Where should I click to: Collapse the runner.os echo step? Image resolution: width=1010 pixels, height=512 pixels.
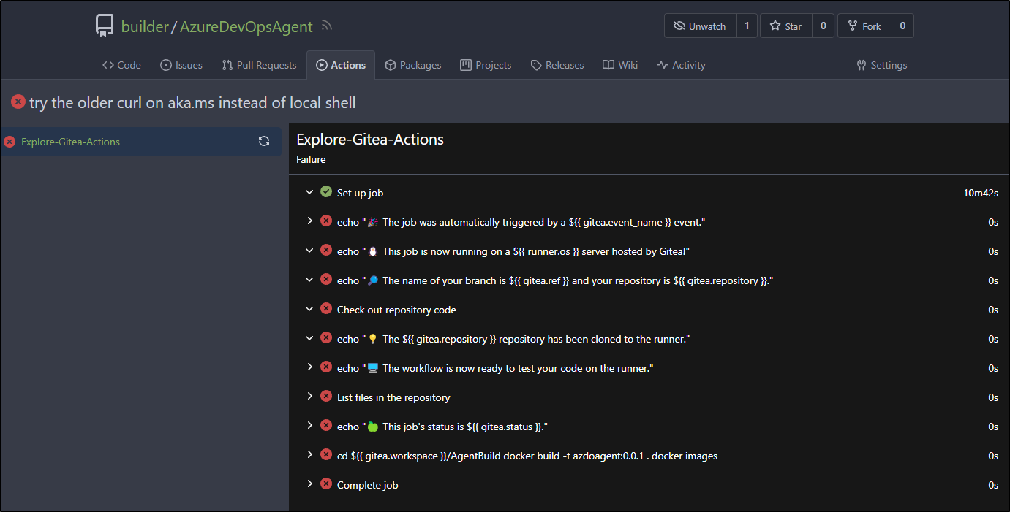[x=309, y=251]
